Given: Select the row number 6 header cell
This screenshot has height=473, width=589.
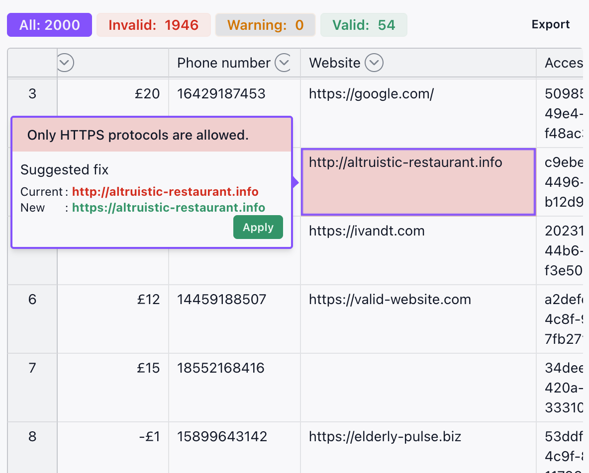Looking at the screenshot, I should pyautogui.click(x=32, y=299).
